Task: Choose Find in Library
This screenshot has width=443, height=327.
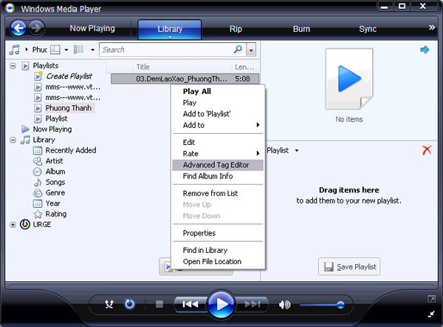Action: pos(218,250)
